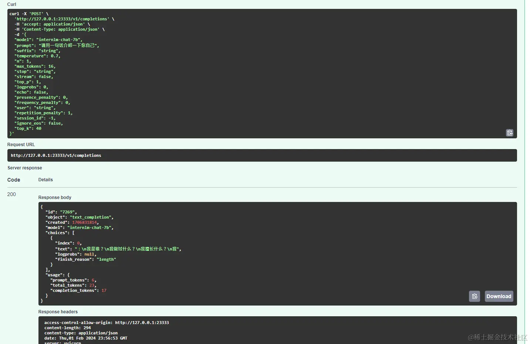This screenshot has height=344, width=530.
Task: Click the Response body label
Action: tap(55, 198)
